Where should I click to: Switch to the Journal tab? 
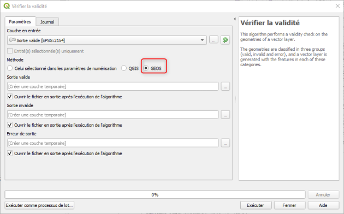(x=47, y=22)
